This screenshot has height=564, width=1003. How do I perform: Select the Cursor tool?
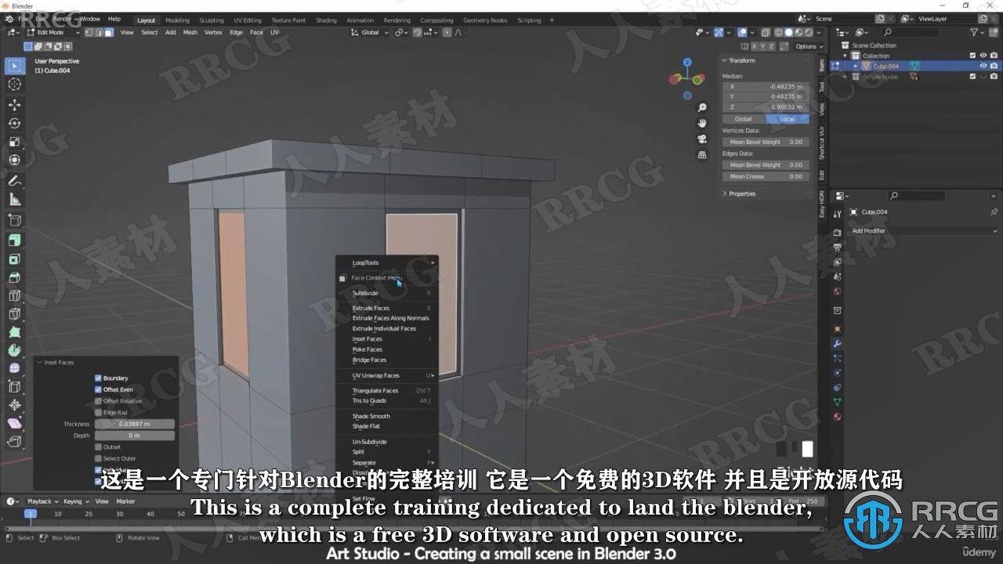click(14, 85)
